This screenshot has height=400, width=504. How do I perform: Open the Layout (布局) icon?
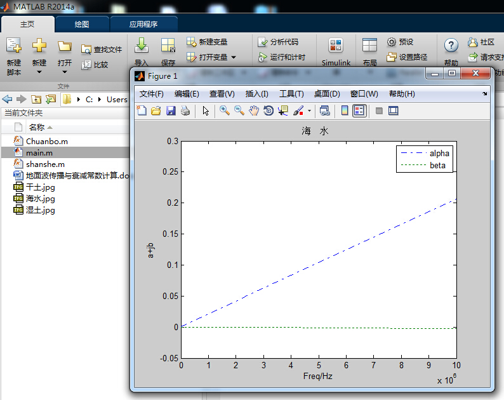point(369,45)
